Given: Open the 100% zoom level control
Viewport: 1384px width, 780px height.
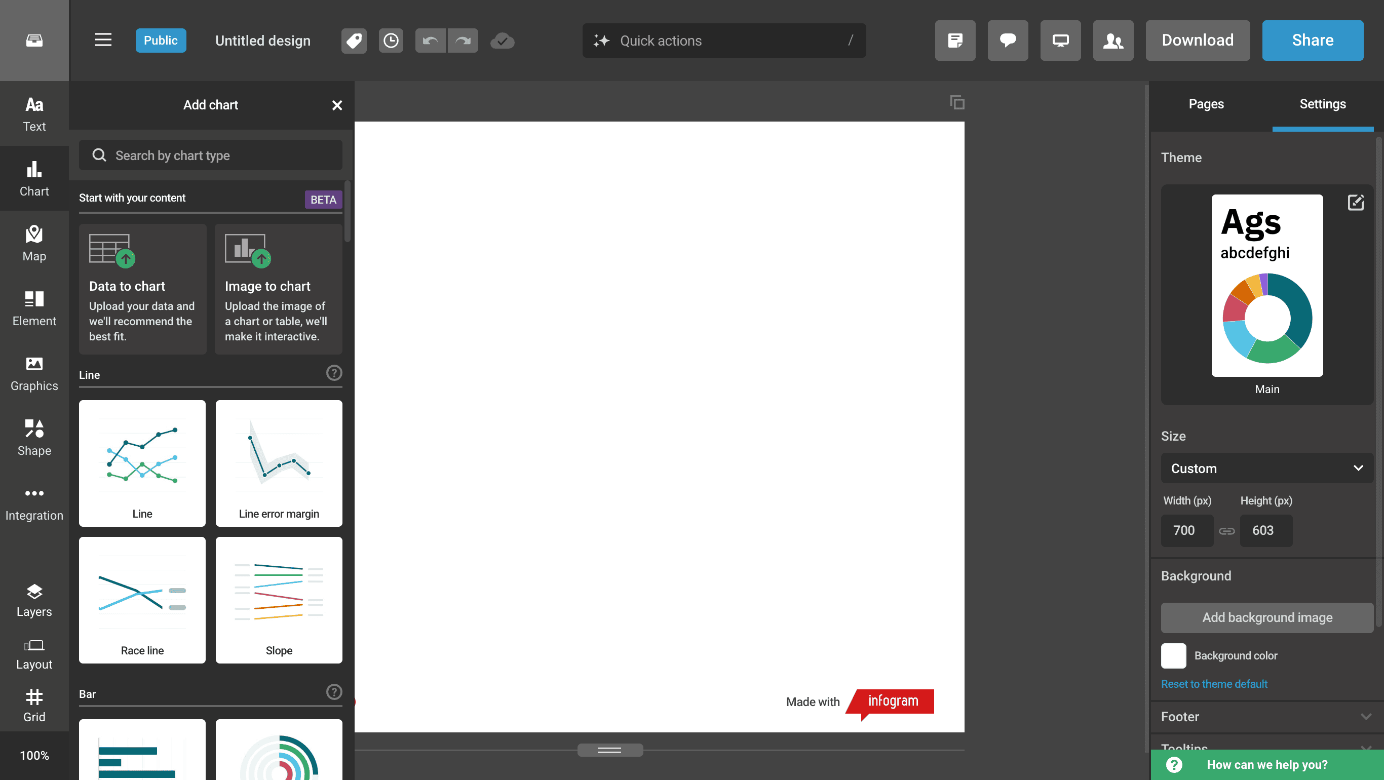Looking at the screenshot, I should 34,755.
